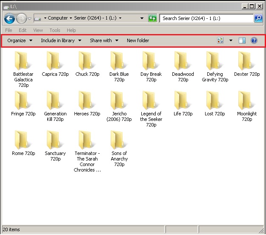Open the Edit menu
Screen dimensions: 266x235
tap(23, 30)
